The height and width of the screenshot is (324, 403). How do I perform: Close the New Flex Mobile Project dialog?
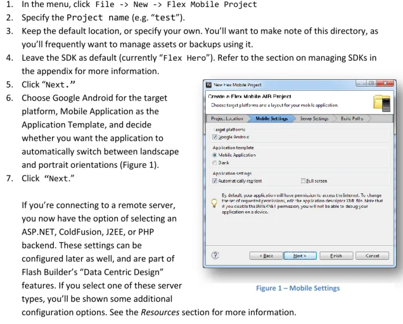tap(384, 83)
